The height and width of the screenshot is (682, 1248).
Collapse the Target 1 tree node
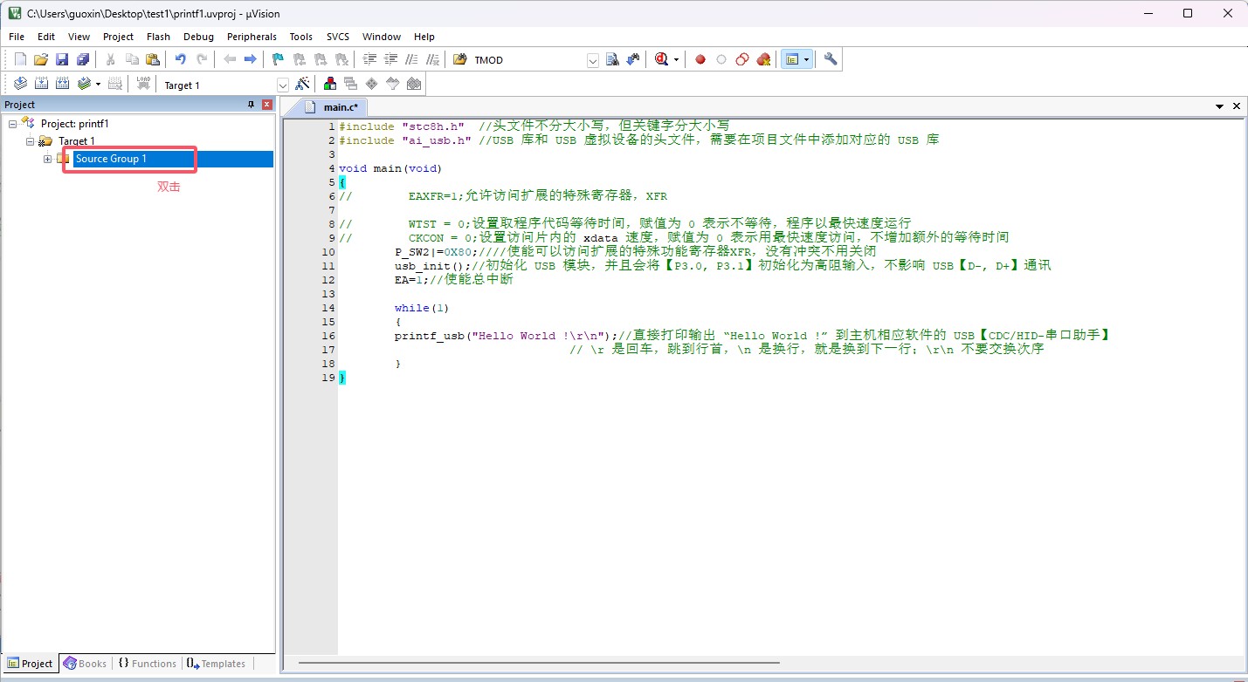[30, 141]
